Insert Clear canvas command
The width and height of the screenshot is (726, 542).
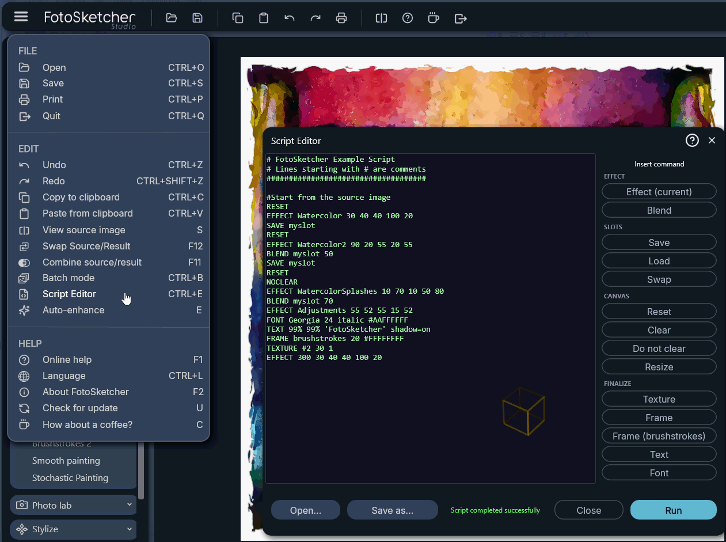659,330
